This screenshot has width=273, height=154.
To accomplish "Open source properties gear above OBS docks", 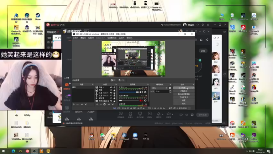I will tap(113, 80).
